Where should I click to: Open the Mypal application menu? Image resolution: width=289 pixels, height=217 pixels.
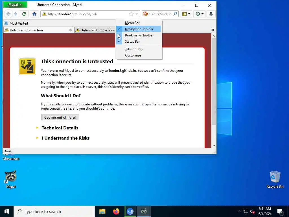click(15, 5)
